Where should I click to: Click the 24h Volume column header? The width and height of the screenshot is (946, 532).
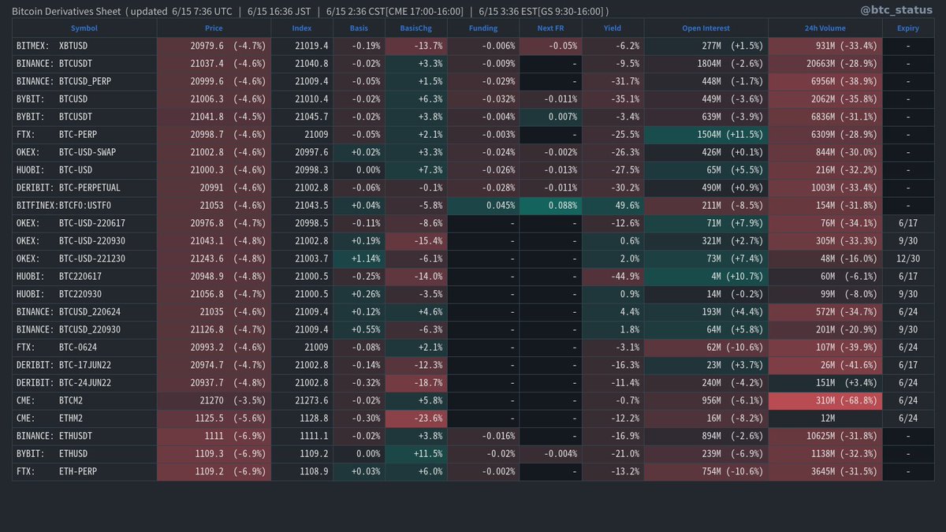pyautogui.click(x=825, y=28)
